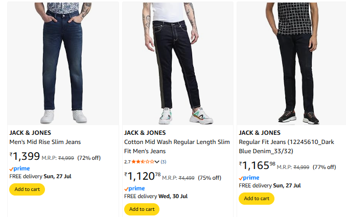
Task: Click prime logo under Regular Fit Jeans listing
Action: click(x=249, y=178)
